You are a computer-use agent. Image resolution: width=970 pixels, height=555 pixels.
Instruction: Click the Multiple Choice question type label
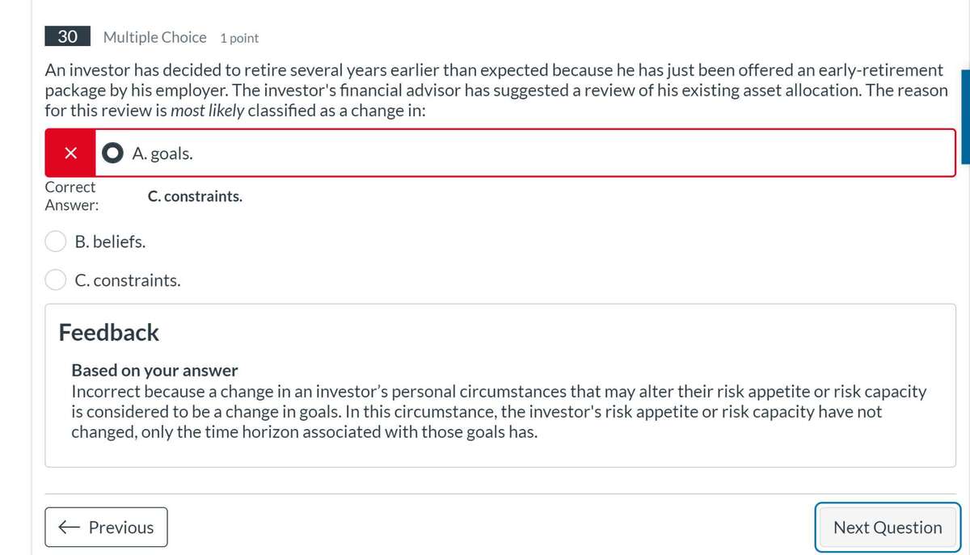click(x=155, y=37)
